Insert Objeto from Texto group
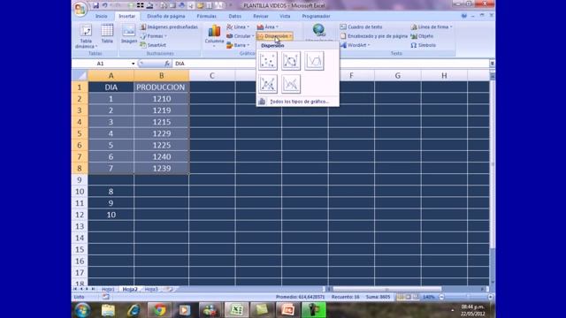Image resolution: width=566 pixels, height=318 pixels. point(422,36)
